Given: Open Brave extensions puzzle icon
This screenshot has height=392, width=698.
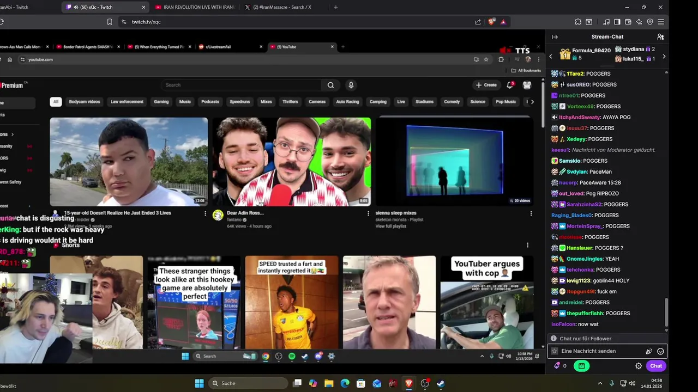Looking at the screenshot, I should (578, 22).
